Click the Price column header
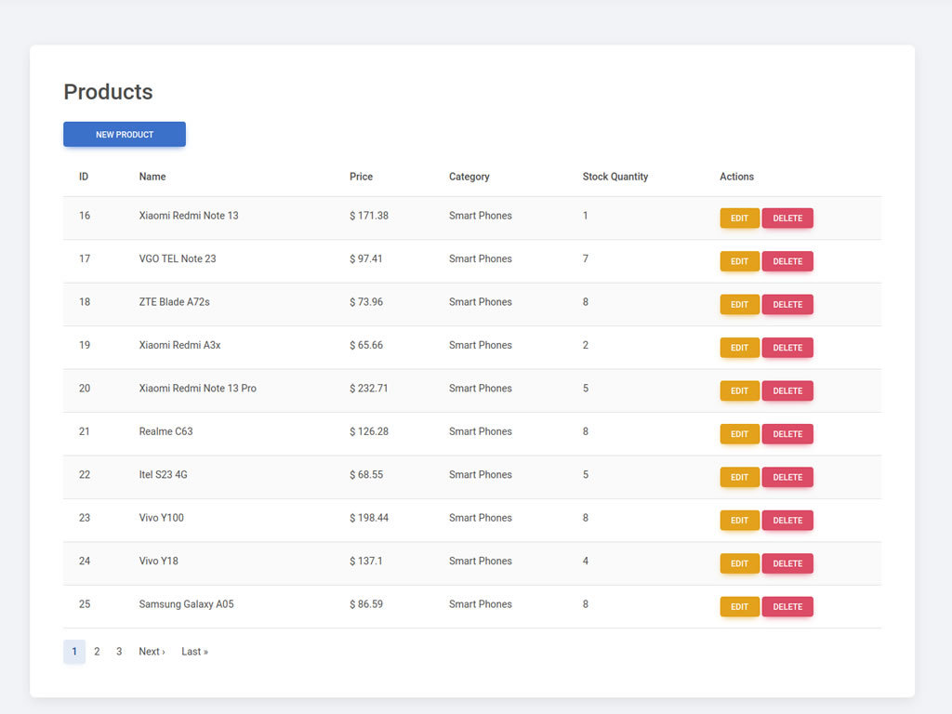 tap(361, 177)
